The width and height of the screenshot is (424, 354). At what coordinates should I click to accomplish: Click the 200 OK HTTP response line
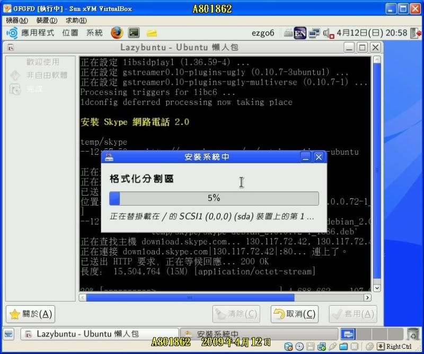pyautogui.click(x=175, y=261)
